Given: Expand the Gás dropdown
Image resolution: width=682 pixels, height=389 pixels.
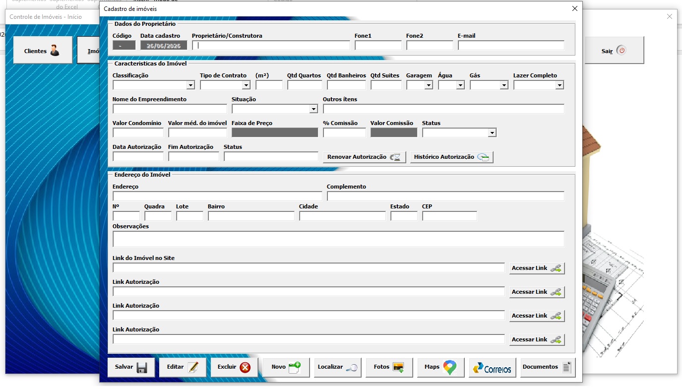Looking at the screenshot, I should point(504,85).
